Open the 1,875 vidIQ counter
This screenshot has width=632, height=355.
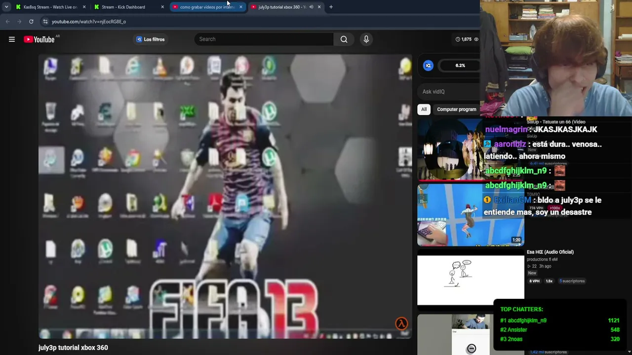pyautogui.click(x=464, y=39)
